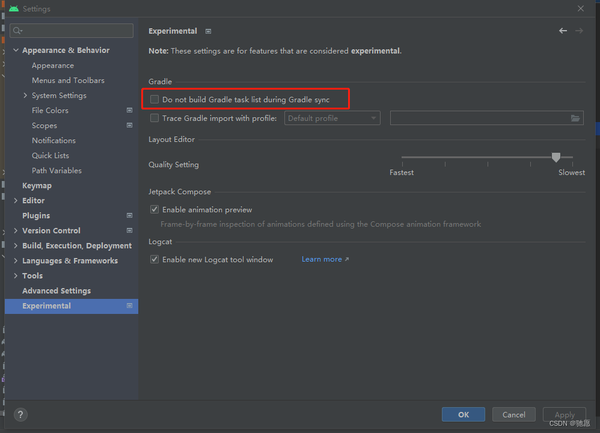Screen dimensions: 600x433
Task: Click the trace profile path input field
Action: tap(487, 118)
